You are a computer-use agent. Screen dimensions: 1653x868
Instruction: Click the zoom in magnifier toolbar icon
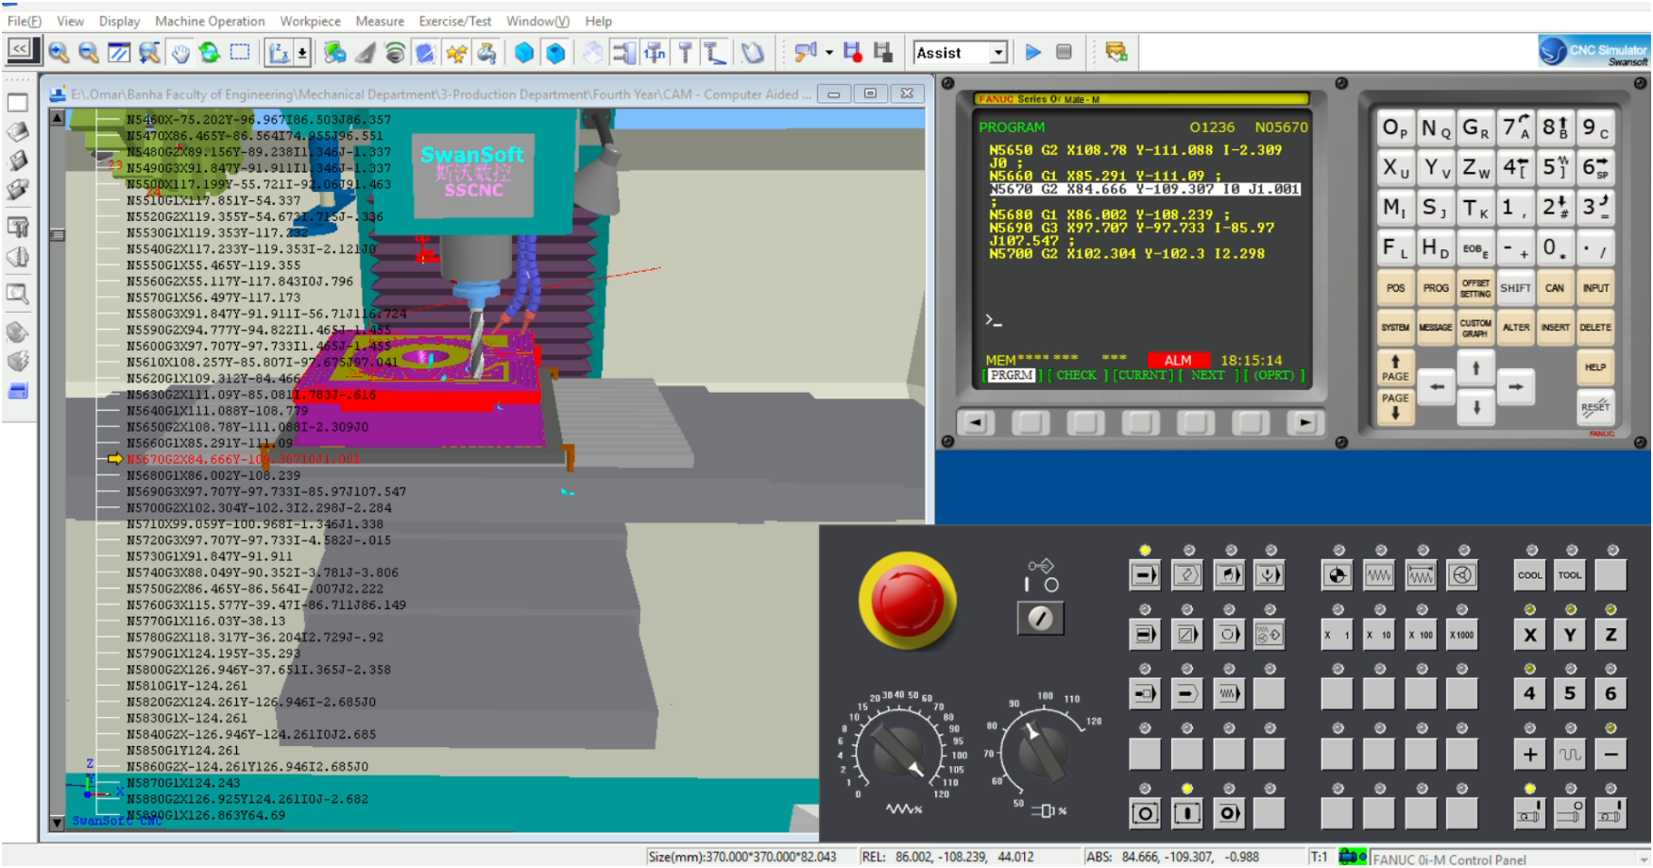pyautogui.click(x=59, y=53)
